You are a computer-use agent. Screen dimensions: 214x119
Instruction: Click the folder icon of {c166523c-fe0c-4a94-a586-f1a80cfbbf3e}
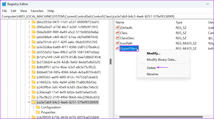(33, 82)
